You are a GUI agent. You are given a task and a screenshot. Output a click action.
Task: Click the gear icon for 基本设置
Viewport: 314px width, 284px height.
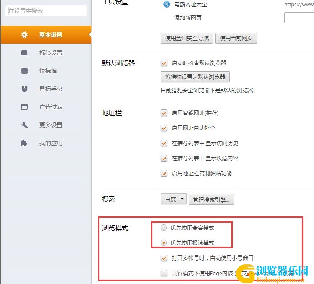[24, 35]
